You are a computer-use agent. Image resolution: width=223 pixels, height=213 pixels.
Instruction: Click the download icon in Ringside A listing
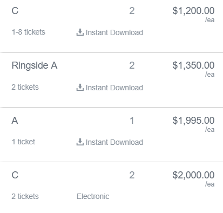pyautogui.click(x=80, y=87)
